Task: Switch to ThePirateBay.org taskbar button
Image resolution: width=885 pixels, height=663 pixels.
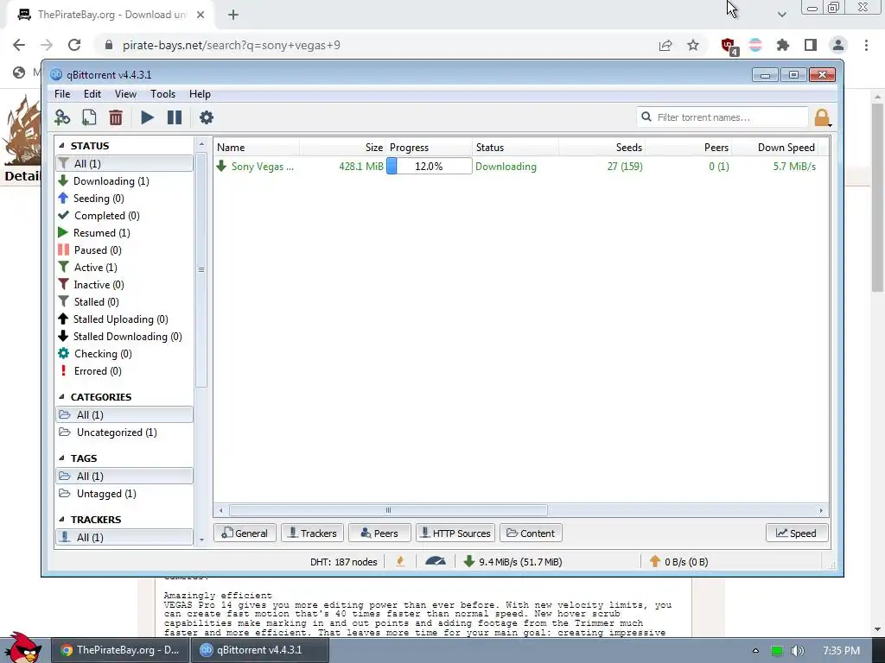Action: tap(119, 650)
